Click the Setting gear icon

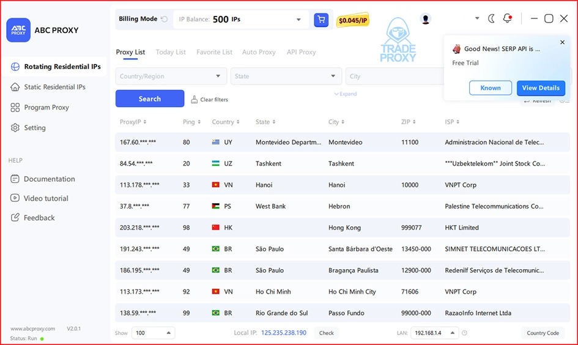pyautogui.click(x=15, y=127)
